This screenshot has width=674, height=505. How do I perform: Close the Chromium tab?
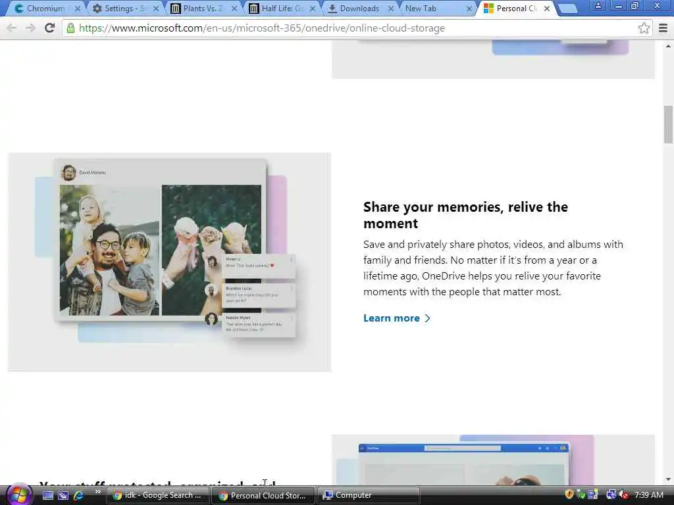(78, 8)
